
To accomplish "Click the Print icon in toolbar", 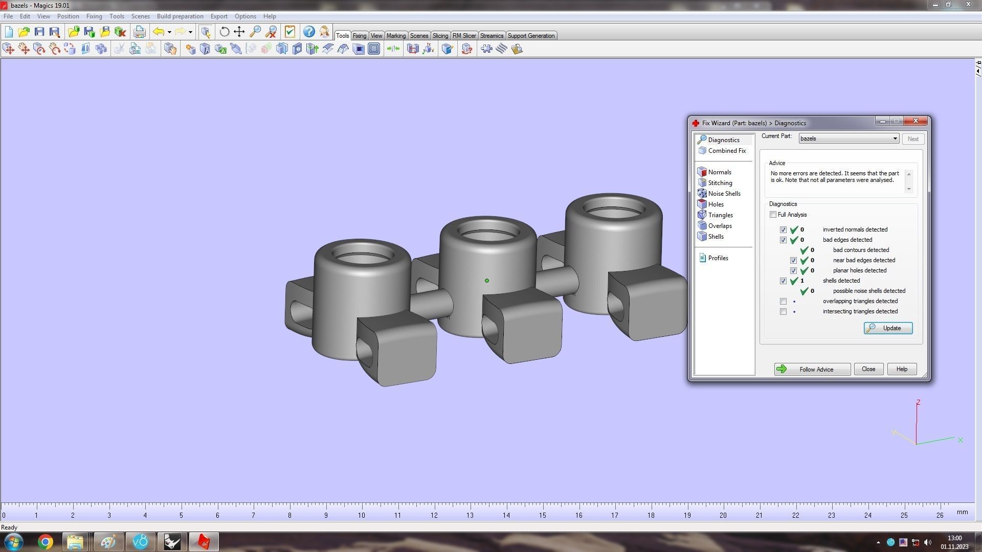I will click(139, 32).
